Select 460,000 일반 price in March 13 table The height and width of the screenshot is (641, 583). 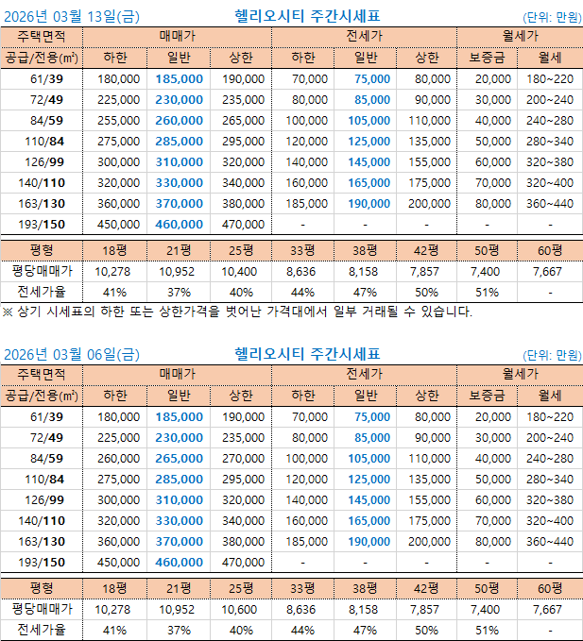click(179, 225)
